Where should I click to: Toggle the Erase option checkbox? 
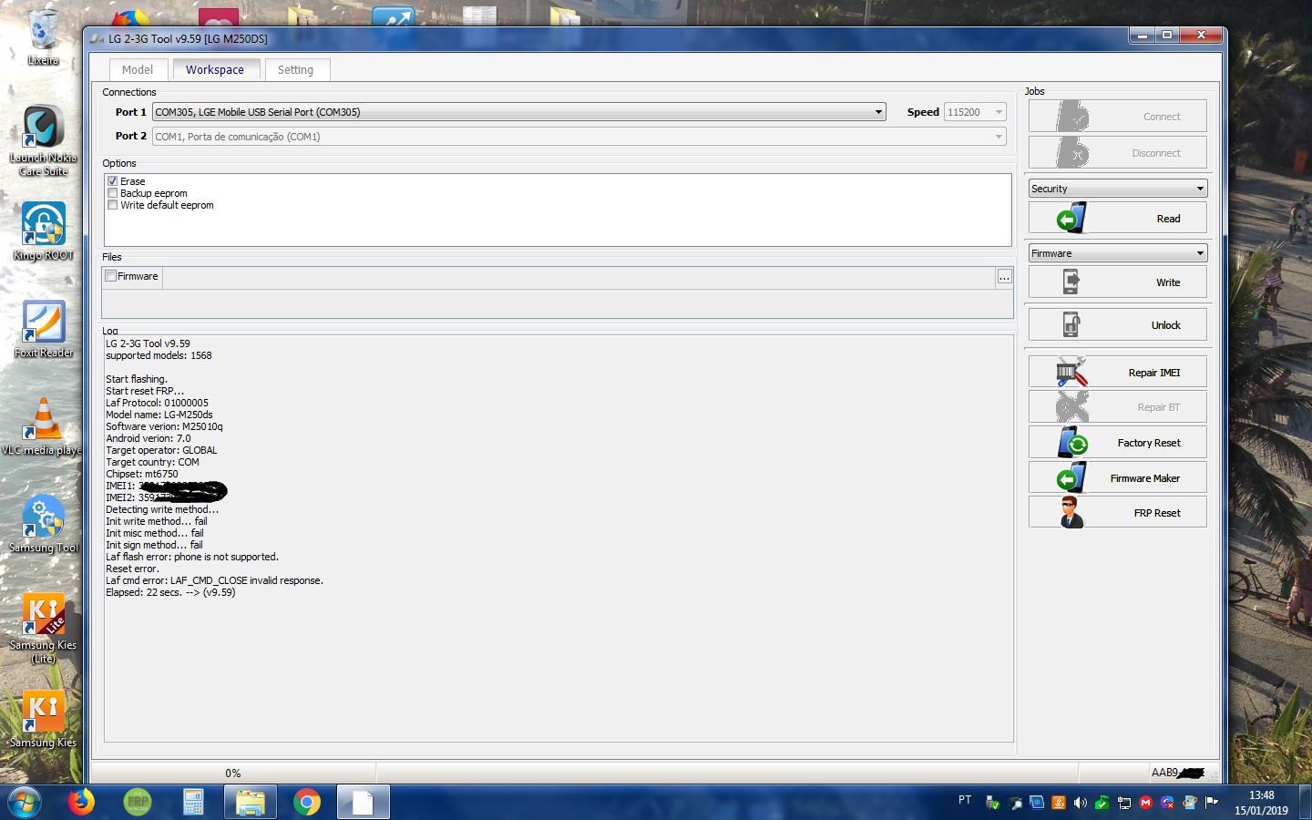(112, 181)
